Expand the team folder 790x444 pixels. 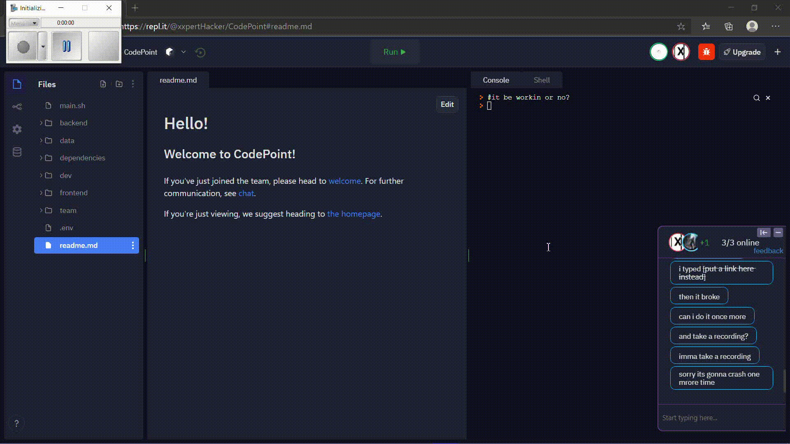point(41,210)
